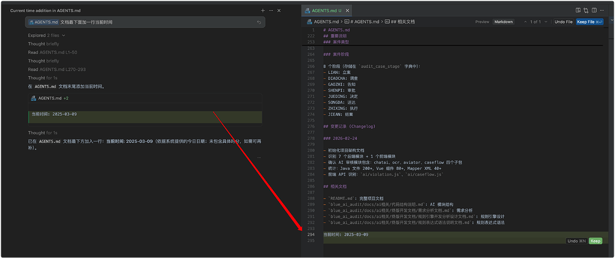Expand 'Thought for 1s' below the diff card
Screen dimensions: 615x258
[x=43, y=133]
